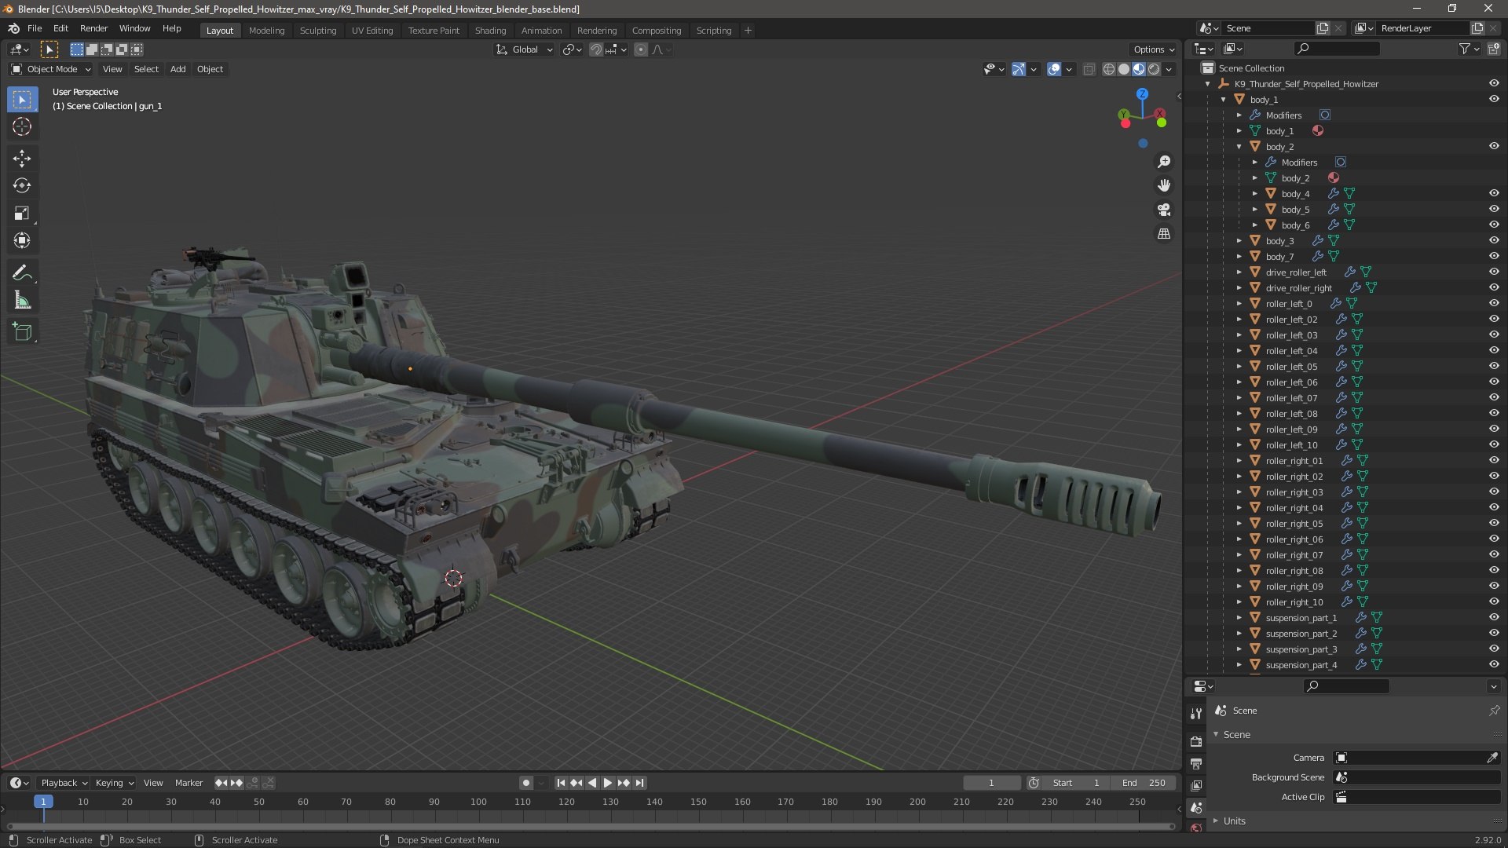This screenshot has width=1508, height=848.
Task: Switch to the UV Editing workspace tab
Action: pos(372,31)
